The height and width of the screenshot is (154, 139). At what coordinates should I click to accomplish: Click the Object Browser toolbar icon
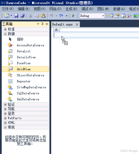point(123,16)
